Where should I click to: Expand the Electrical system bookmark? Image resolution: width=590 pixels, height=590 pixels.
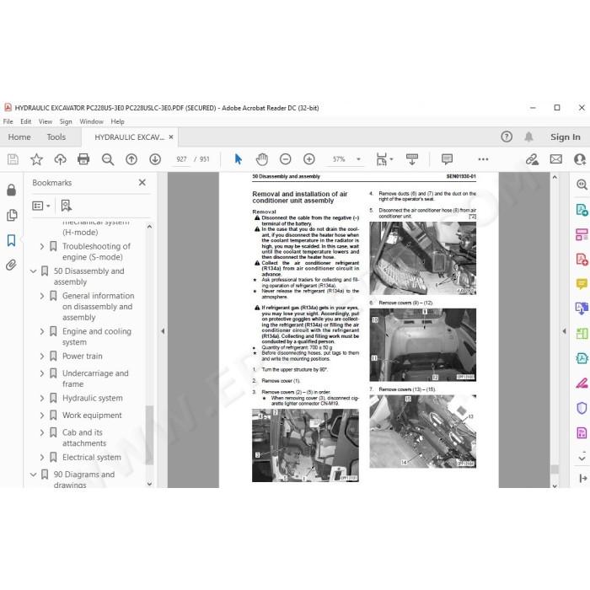(x=42, y=458)
